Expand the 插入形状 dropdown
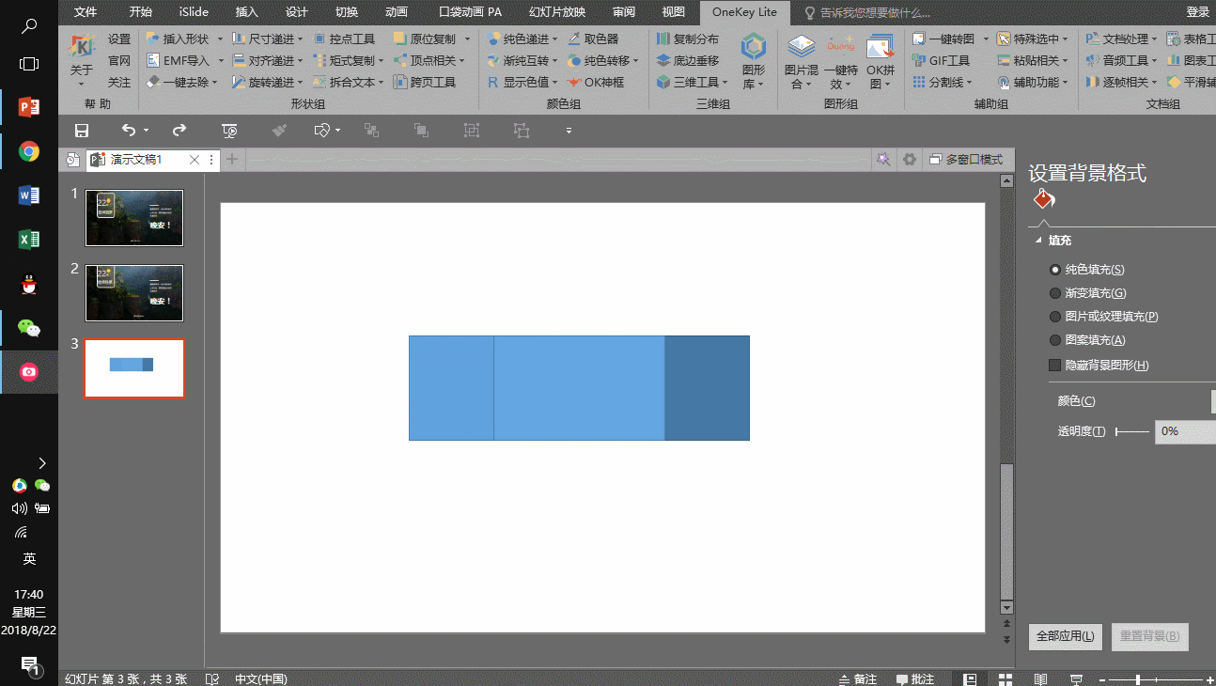This screenshot has height=686, width=1216. point(220,39)
